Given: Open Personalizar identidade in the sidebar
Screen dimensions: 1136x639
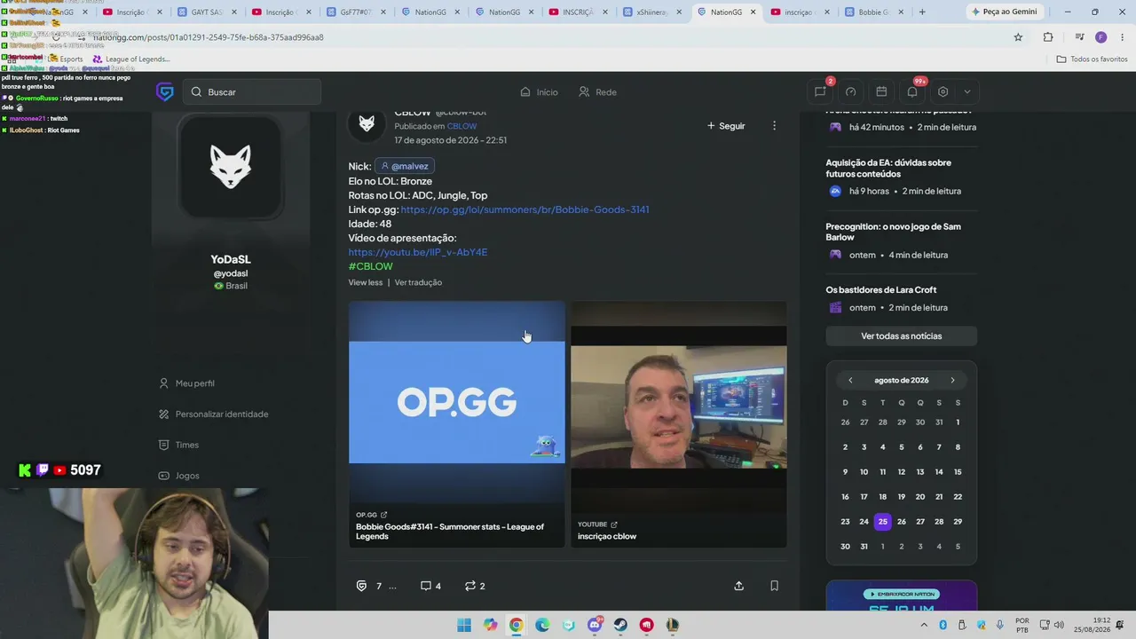Looking at the screenshot, I should [x=213, y=414].
